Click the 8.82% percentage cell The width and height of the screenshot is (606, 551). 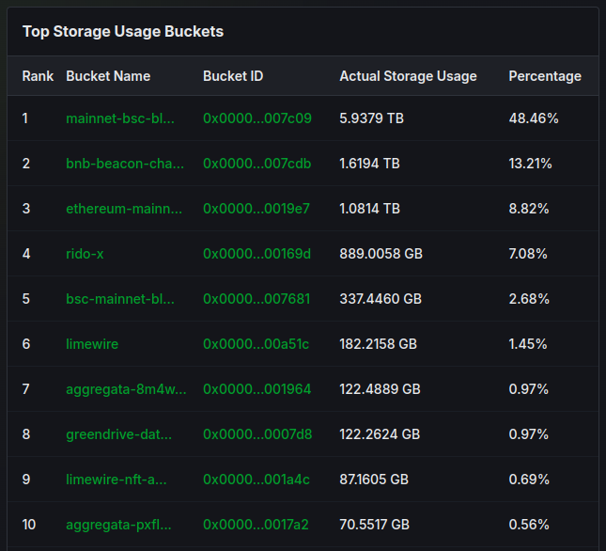click(x=529, y=209)
